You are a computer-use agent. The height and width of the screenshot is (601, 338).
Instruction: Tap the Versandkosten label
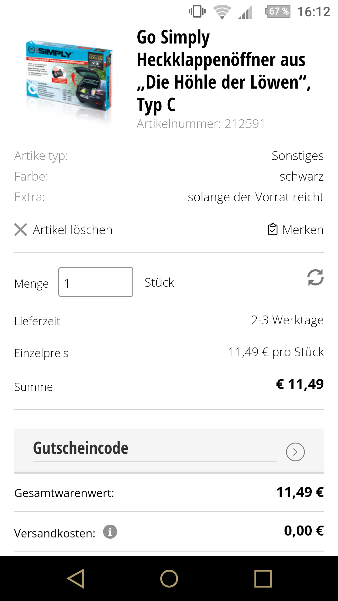click(55, 533)
